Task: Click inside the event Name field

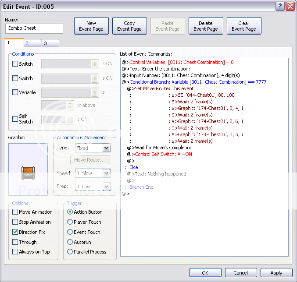Action: pos(34,28)
